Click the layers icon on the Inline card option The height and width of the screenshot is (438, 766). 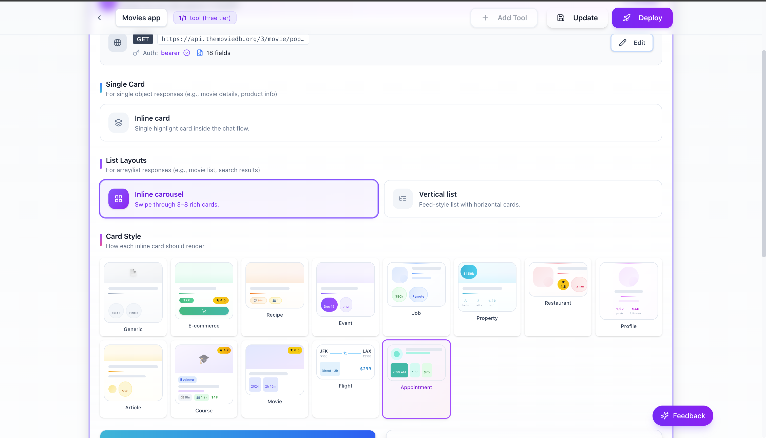[118, 122]
